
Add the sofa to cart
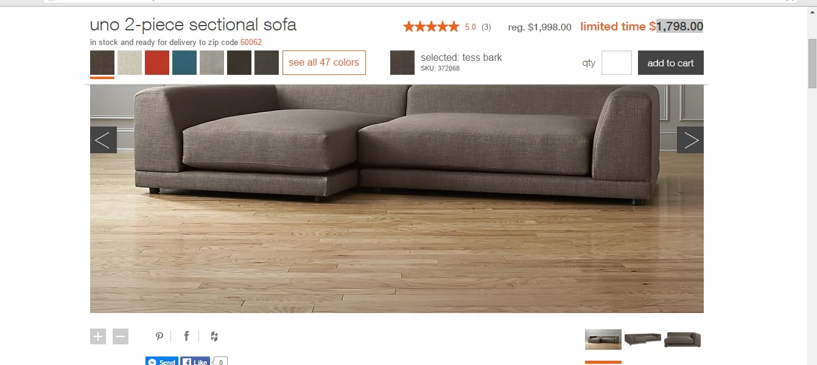click(x=671, y=63)
